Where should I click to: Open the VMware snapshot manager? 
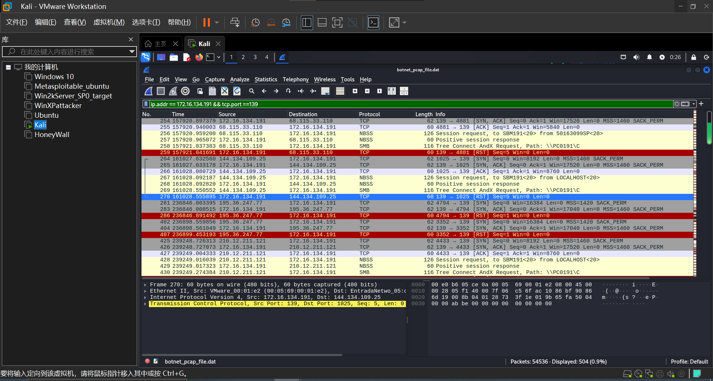click(x=286, y=23)
